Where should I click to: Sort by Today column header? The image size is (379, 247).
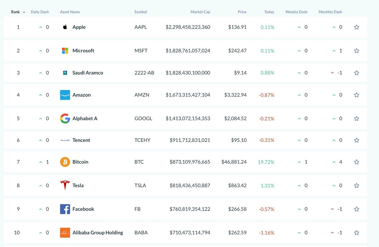269,12
